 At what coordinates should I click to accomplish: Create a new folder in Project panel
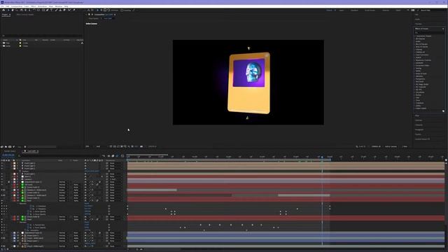pyautogui.click(x=6, y=147)
